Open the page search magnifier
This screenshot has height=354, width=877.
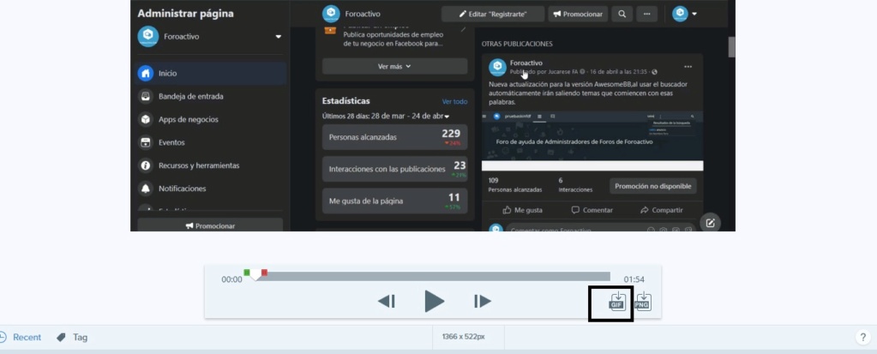click(622, 14)
